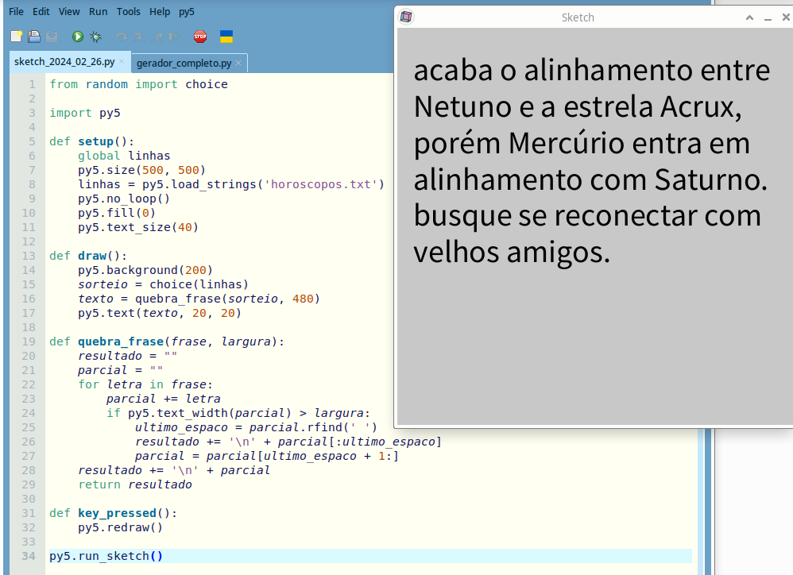Image resolution: width=793 pixels, height=575 pixels.
Task: Expand the Tools menu
Action: tap(128, 12)
